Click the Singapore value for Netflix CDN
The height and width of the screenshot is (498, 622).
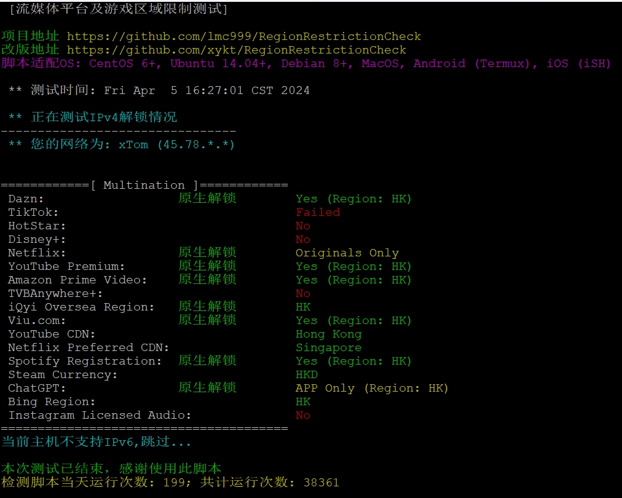[x=328, y=347]
